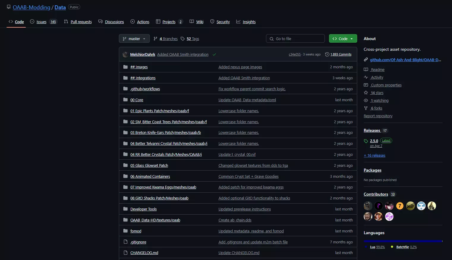The height and width of the screenshot is (260, 452).
Task: Click the Pull requests tab icon
Action: 66,21
